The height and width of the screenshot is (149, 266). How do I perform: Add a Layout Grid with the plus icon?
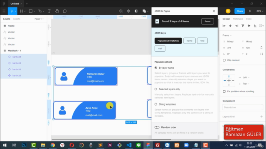(261, 117)
